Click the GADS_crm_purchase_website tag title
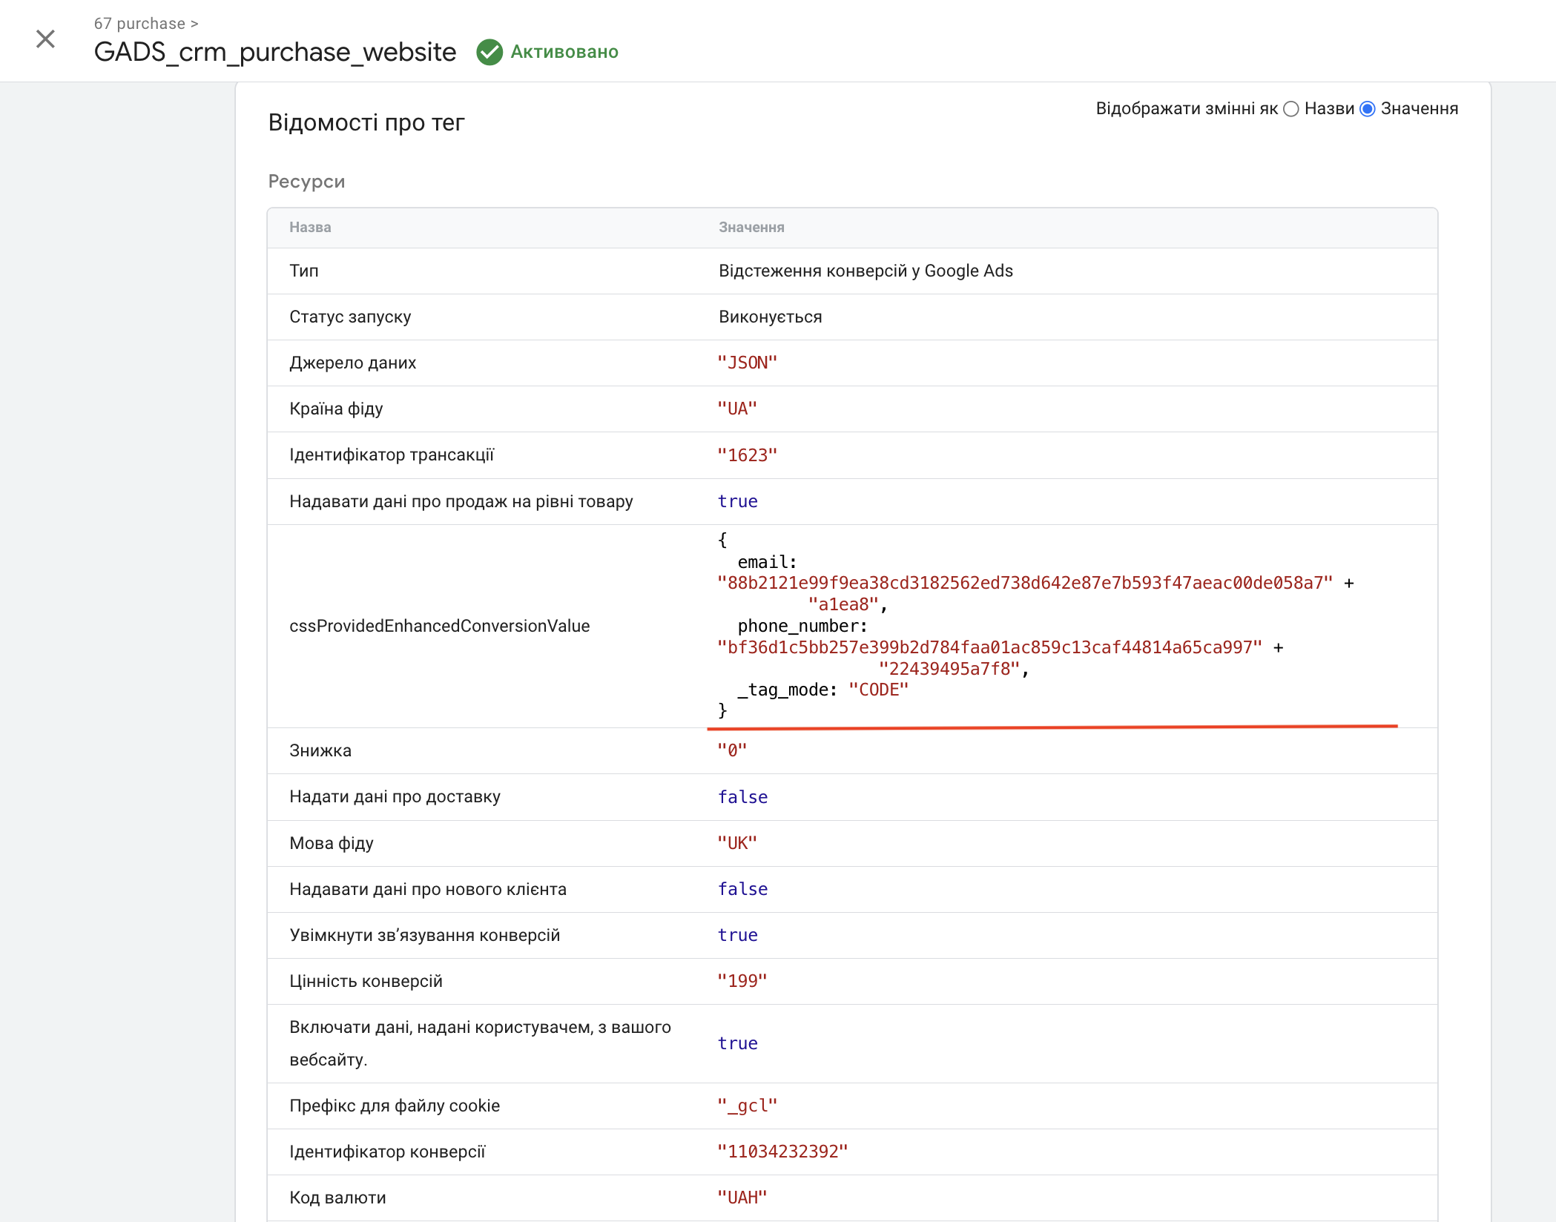Screen dimensions: 1556x1222 click(x=275, y=52)
